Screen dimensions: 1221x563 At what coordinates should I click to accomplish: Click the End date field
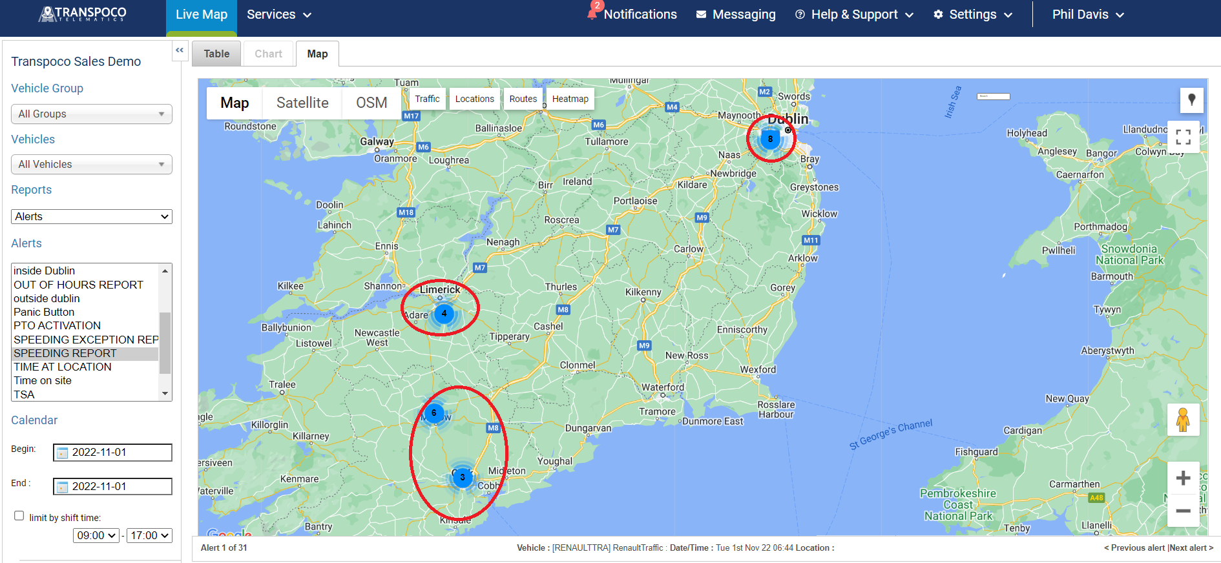(112, 487)
